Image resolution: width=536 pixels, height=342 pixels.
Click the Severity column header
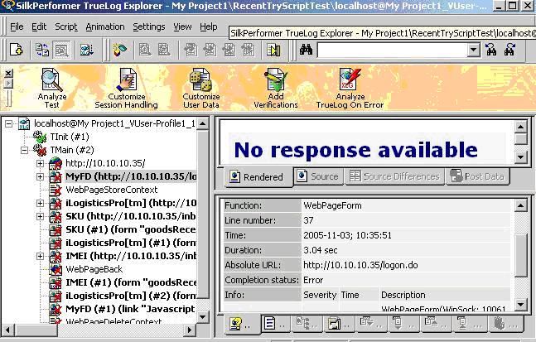coord(320,295)
